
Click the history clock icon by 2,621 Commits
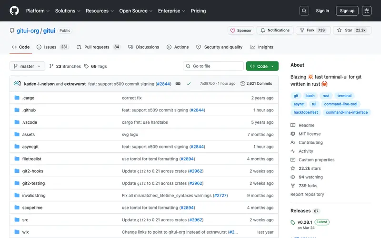(x=242, y=84)
